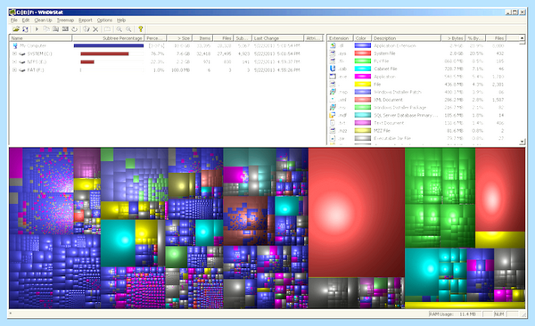The image size is (535, 326).
Task: Expand the NTFS (E:) tree node
Action: (x=14, y=62)
